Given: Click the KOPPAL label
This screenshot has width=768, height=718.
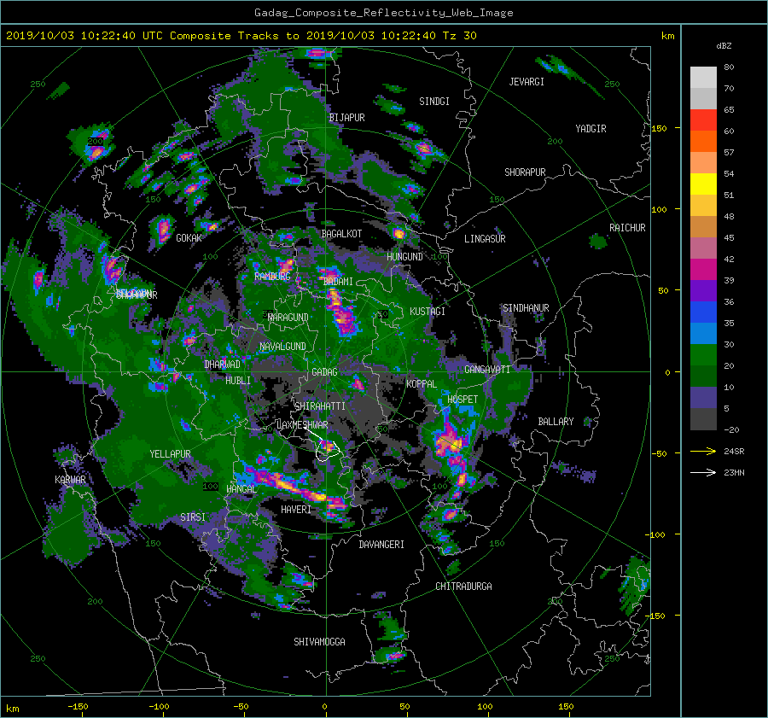Looking at the screenshot, I should 422,384.
